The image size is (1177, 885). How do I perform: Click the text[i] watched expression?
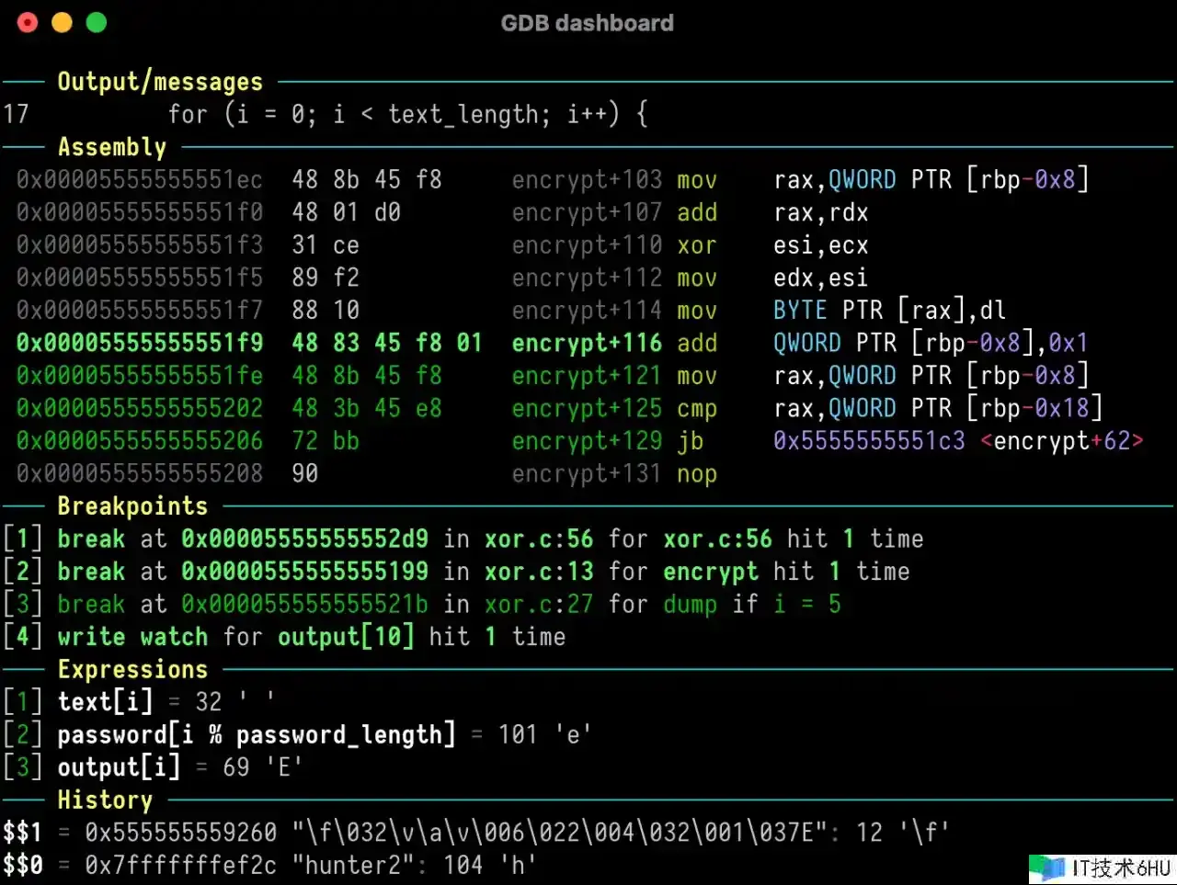click(104, 702)
